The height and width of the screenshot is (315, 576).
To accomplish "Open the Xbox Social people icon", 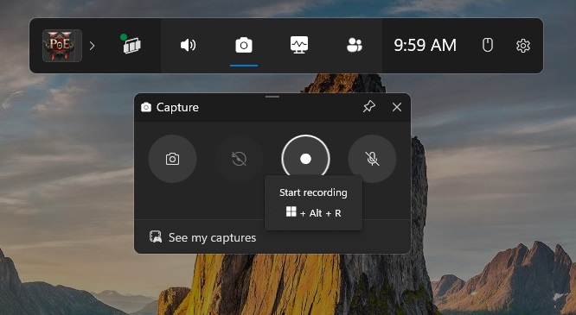I will [x=354, y=46].
